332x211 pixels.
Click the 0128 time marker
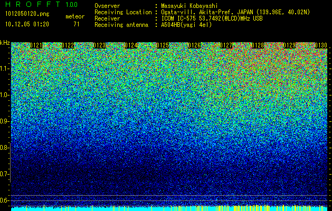[258, 45]
